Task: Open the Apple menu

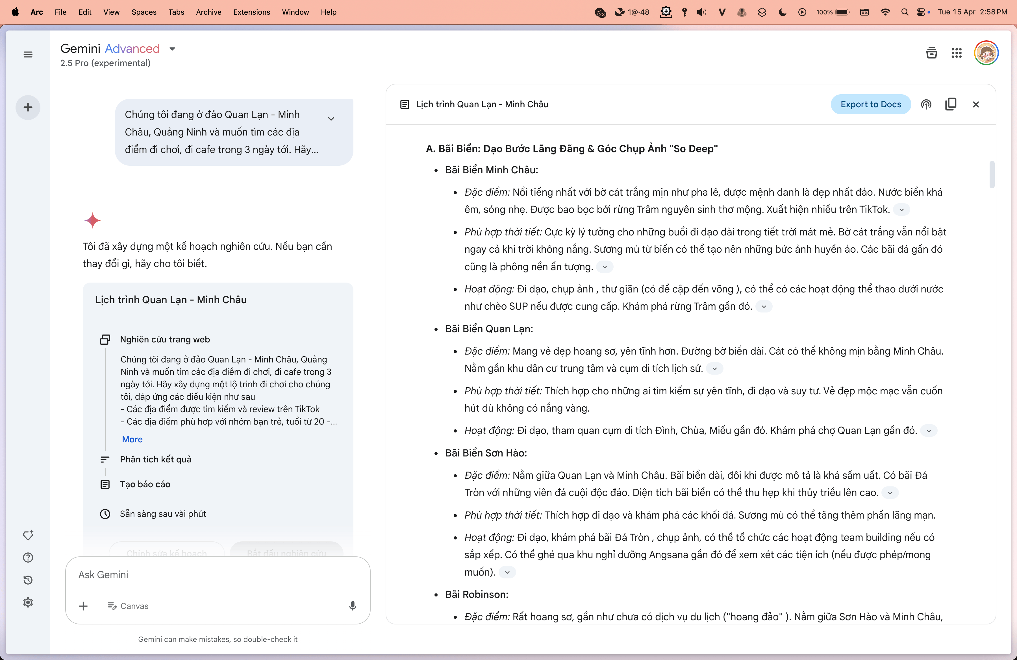Action: [15, 12]
